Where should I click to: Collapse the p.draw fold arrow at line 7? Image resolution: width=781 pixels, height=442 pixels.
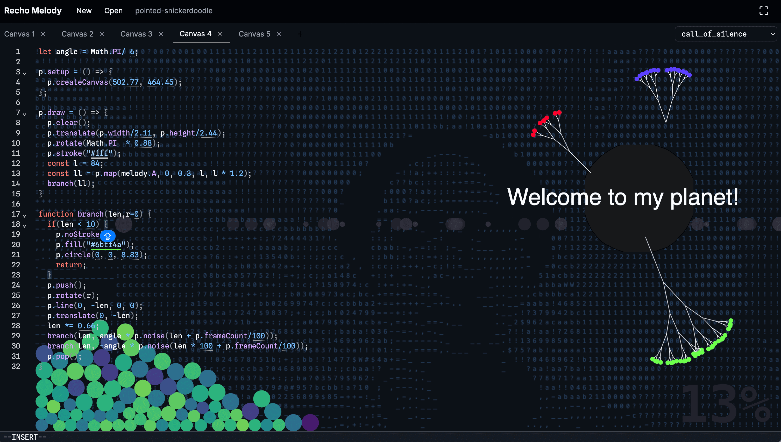(25, 114)
